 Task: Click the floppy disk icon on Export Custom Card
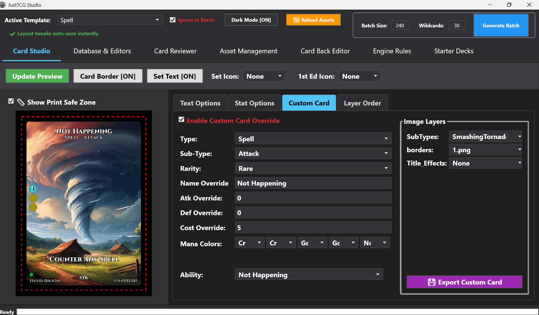(431, 282)
